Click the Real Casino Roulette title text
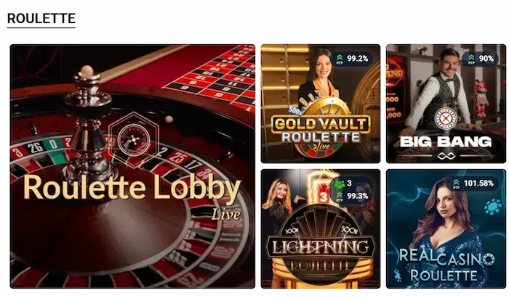Image resolution: width=509 pixels, height=298 pixels. click(x=445, y=265)
